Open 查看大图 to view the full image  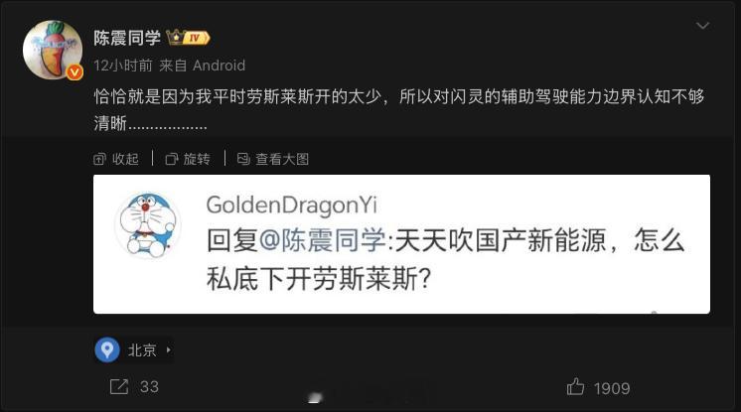coord(273,159)
